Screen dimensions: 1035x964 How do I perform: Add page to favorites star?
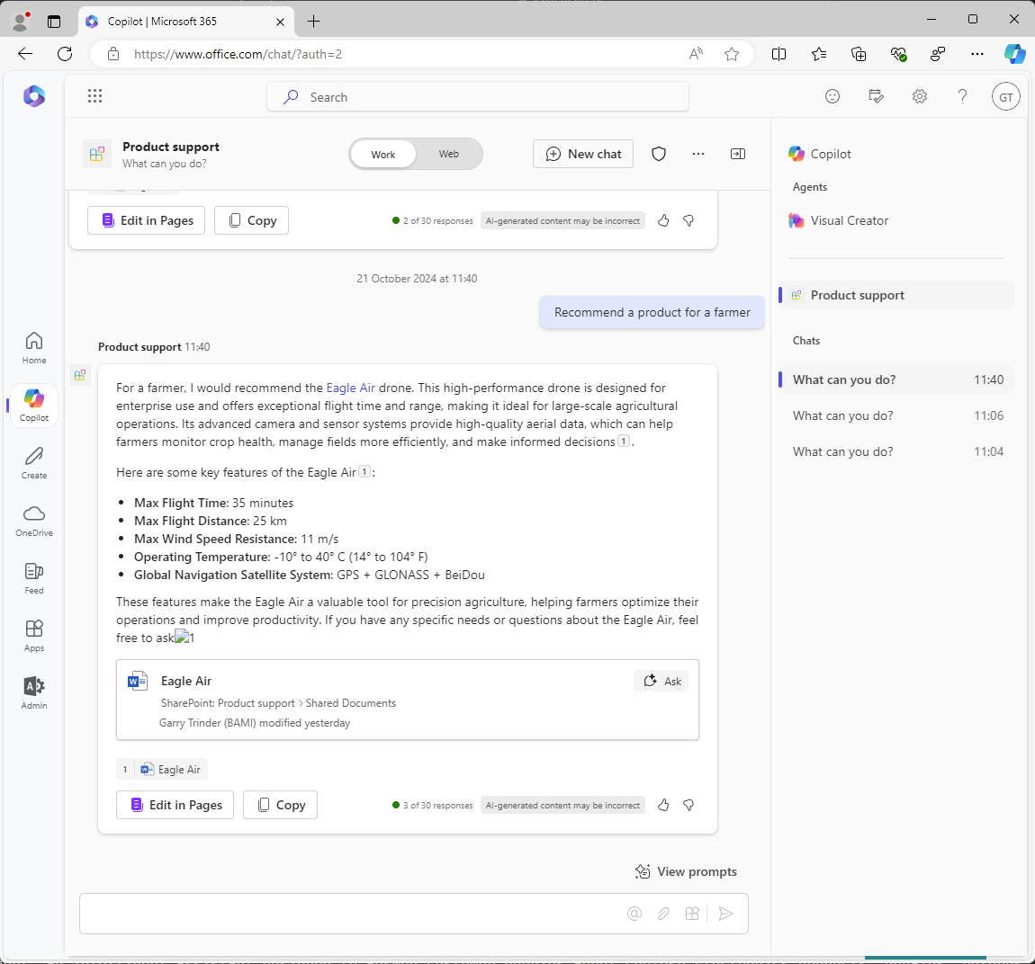click(732, 54)
